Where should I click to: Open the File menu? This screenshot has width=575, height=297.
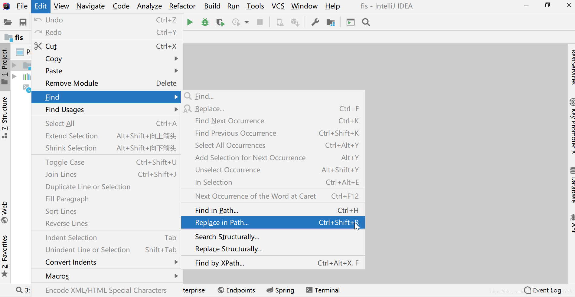pos(22,6)
